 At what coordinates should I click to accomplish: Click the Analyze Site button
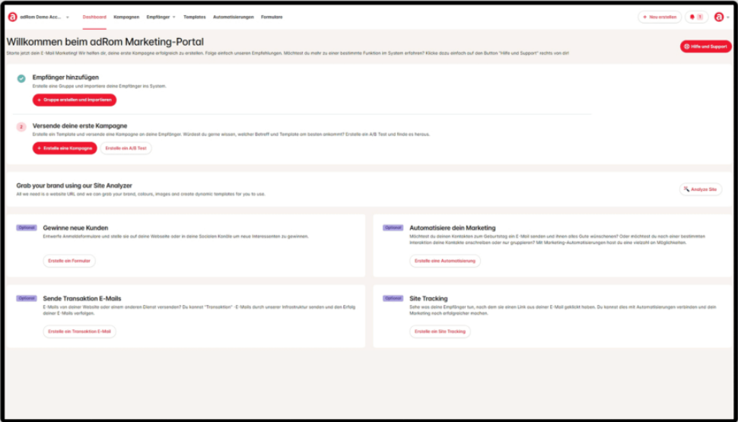pyautogui.click(x=701, y=189)
